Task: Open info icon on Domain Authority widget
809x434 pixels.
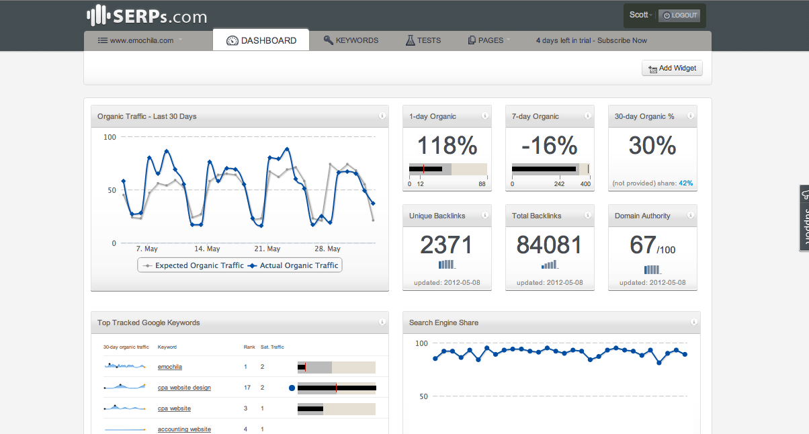Action: [690, 216]
